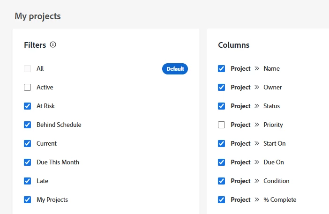329x214 pixels.
Task: Enable the Project Priority column
Action: click(221, 125)
